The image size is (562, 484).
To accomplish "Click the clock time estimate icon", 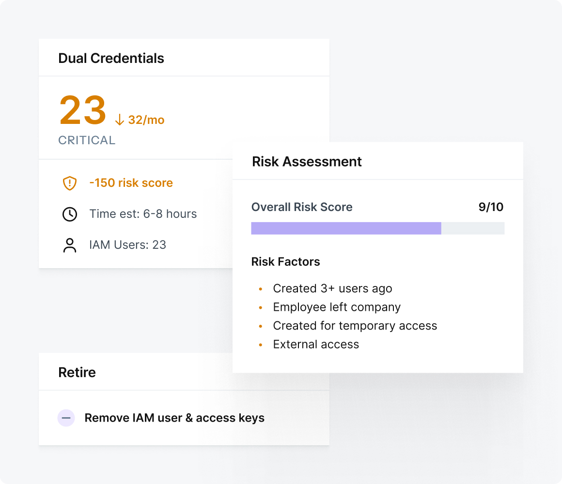I will pos(70,214).
